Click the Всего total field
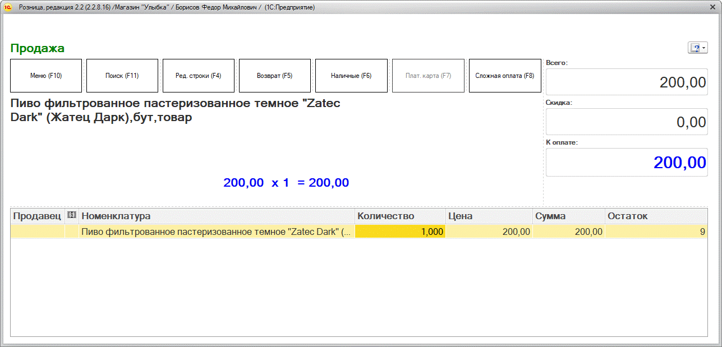 point(627,82)
